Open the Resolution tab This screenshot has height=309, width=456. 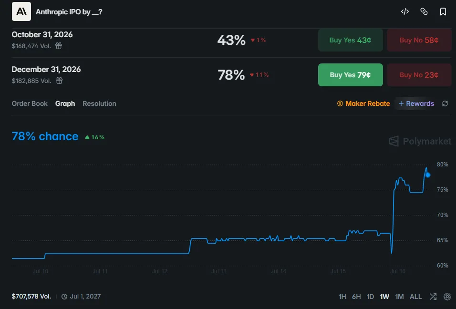coord(99,103)
